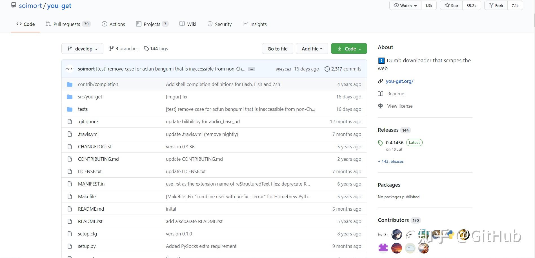Open the + 143 releases link
This screenshot has width=535, height=258.
point(390,161)
